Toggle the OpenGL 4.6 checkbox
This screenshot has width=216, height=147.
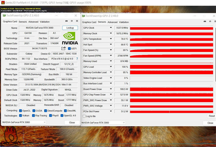click(62, 116)
